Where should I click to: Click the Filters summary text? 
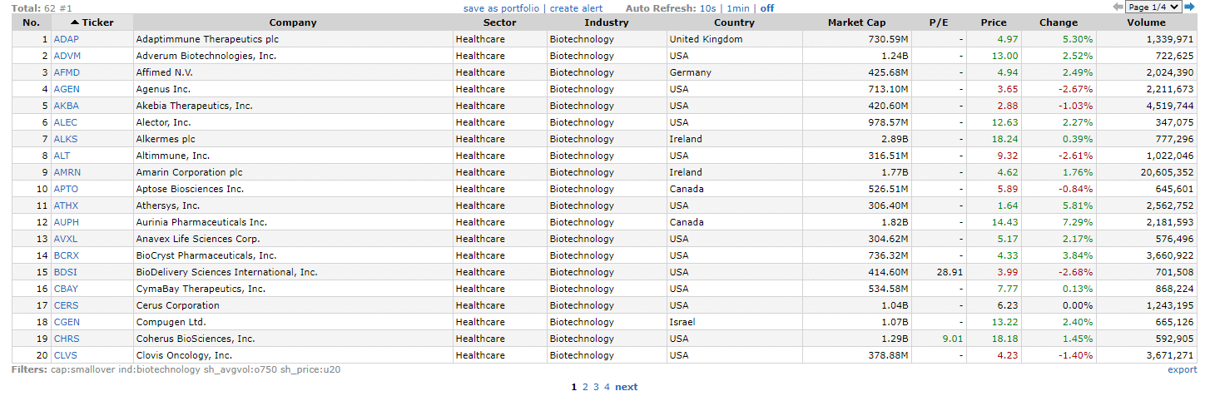click(x=176, y=369)
